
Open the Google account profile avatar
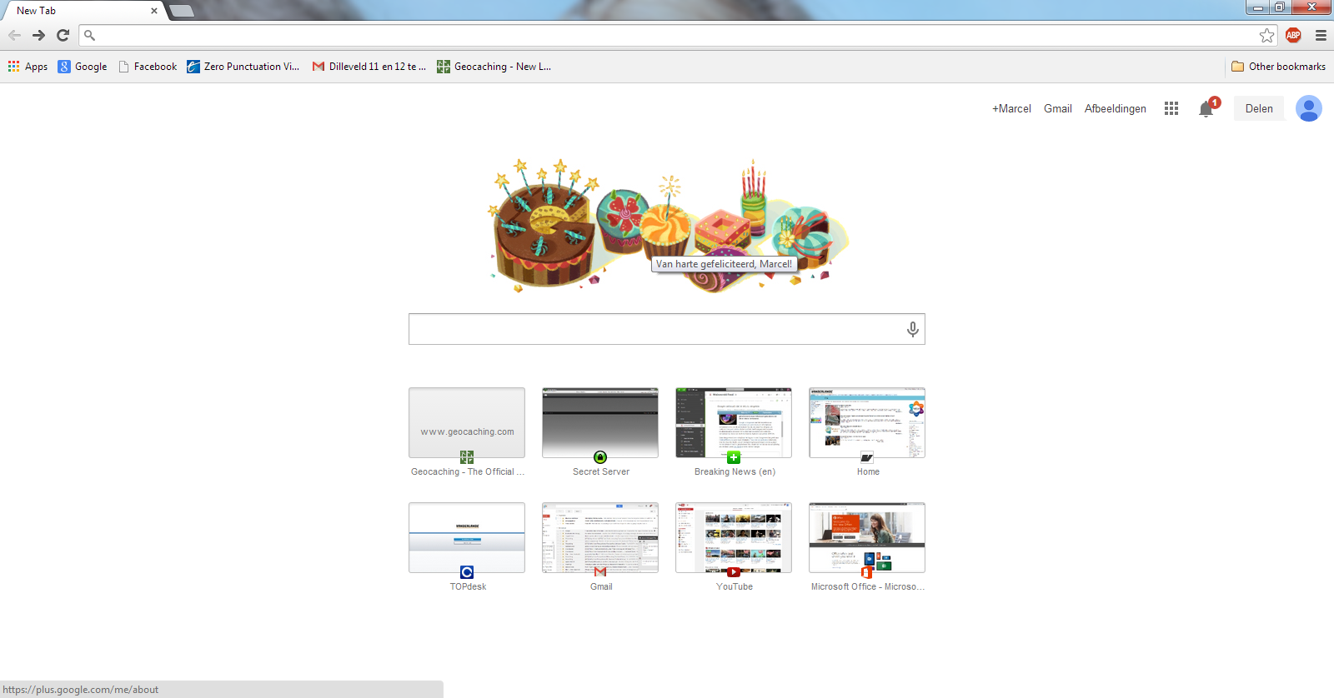[x=1308, y=108]
